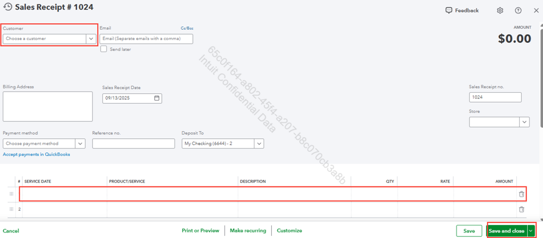Open the help question mark icon
Screen dimensions: 543x238
tap(518, 10)
